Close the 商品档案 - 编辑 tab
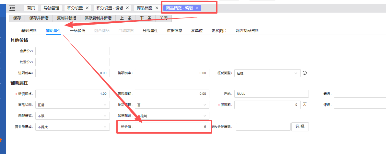The image size is (386, 154). click(197, 8)
